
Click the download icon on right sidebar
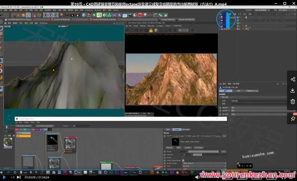click(293, 90)
